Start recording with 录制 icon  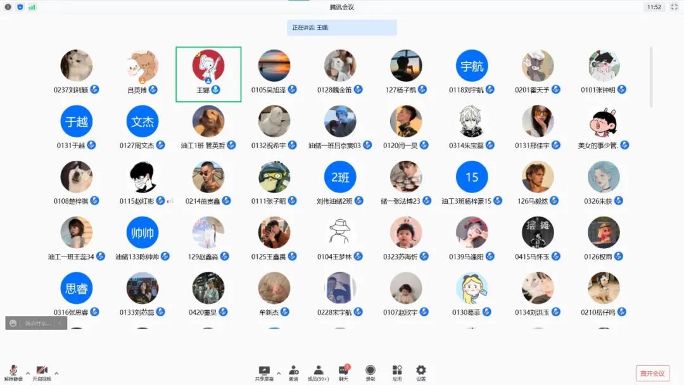point(370,372)
